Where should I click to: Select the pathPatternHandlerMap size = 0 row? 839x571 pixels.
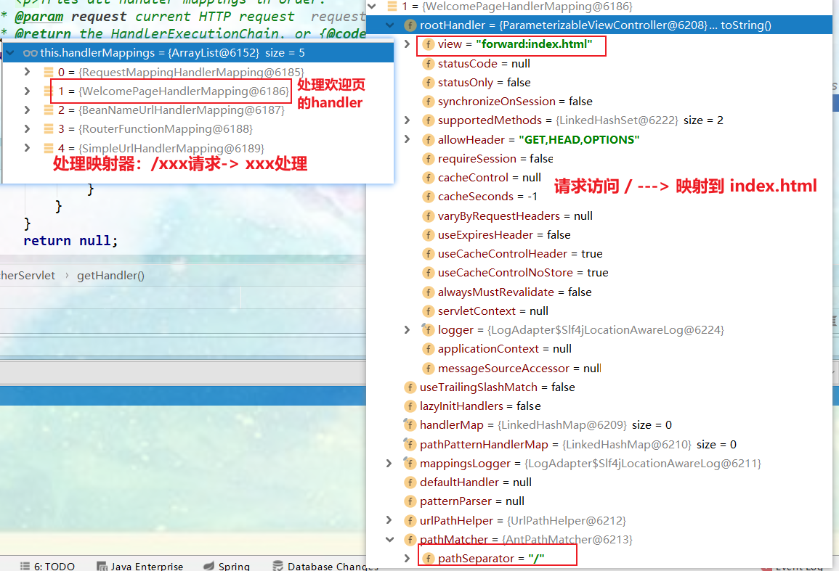(x=570, y=444)
